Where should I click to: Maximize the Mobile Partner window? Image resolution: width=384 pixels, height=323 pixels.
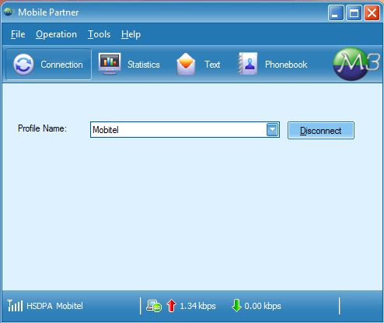[x=354, y=13]
